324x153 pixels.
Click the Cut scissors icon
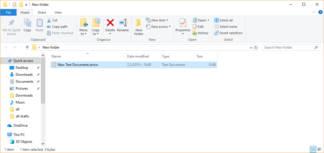(49, 20)
